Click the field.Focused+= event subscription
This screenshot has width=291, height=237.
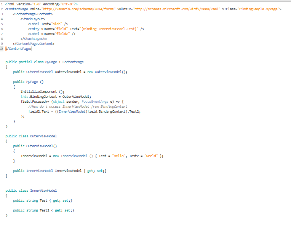pyautogui.click(x=72, y=102)
